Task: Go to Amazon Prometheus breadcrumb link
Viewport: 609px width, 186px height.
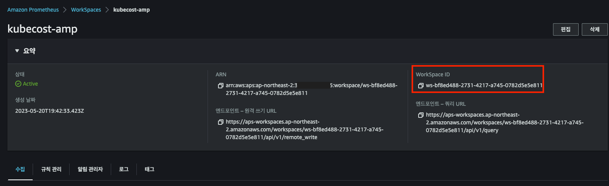Action: coord(33,10)
